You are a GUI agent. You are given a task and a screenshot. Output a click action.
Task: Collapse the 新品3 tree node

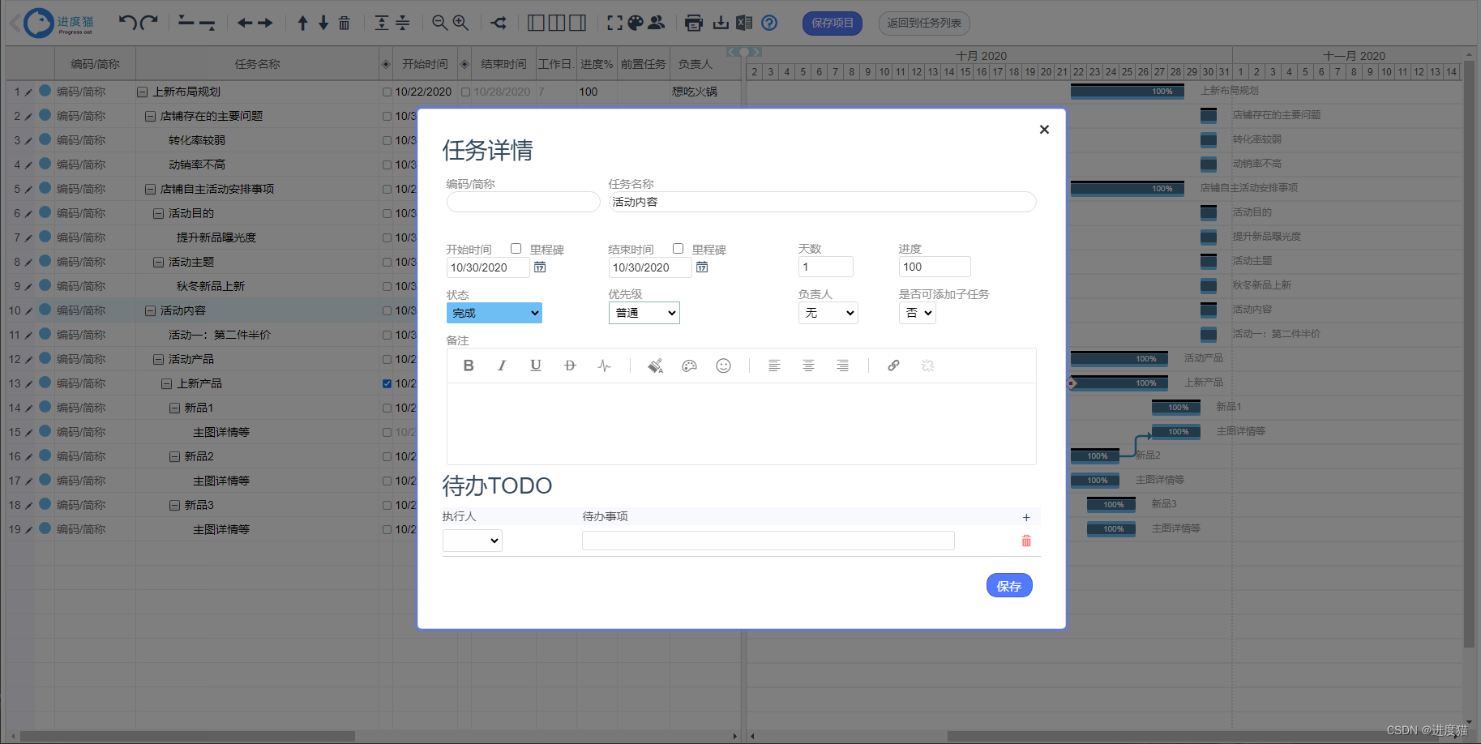174,506
